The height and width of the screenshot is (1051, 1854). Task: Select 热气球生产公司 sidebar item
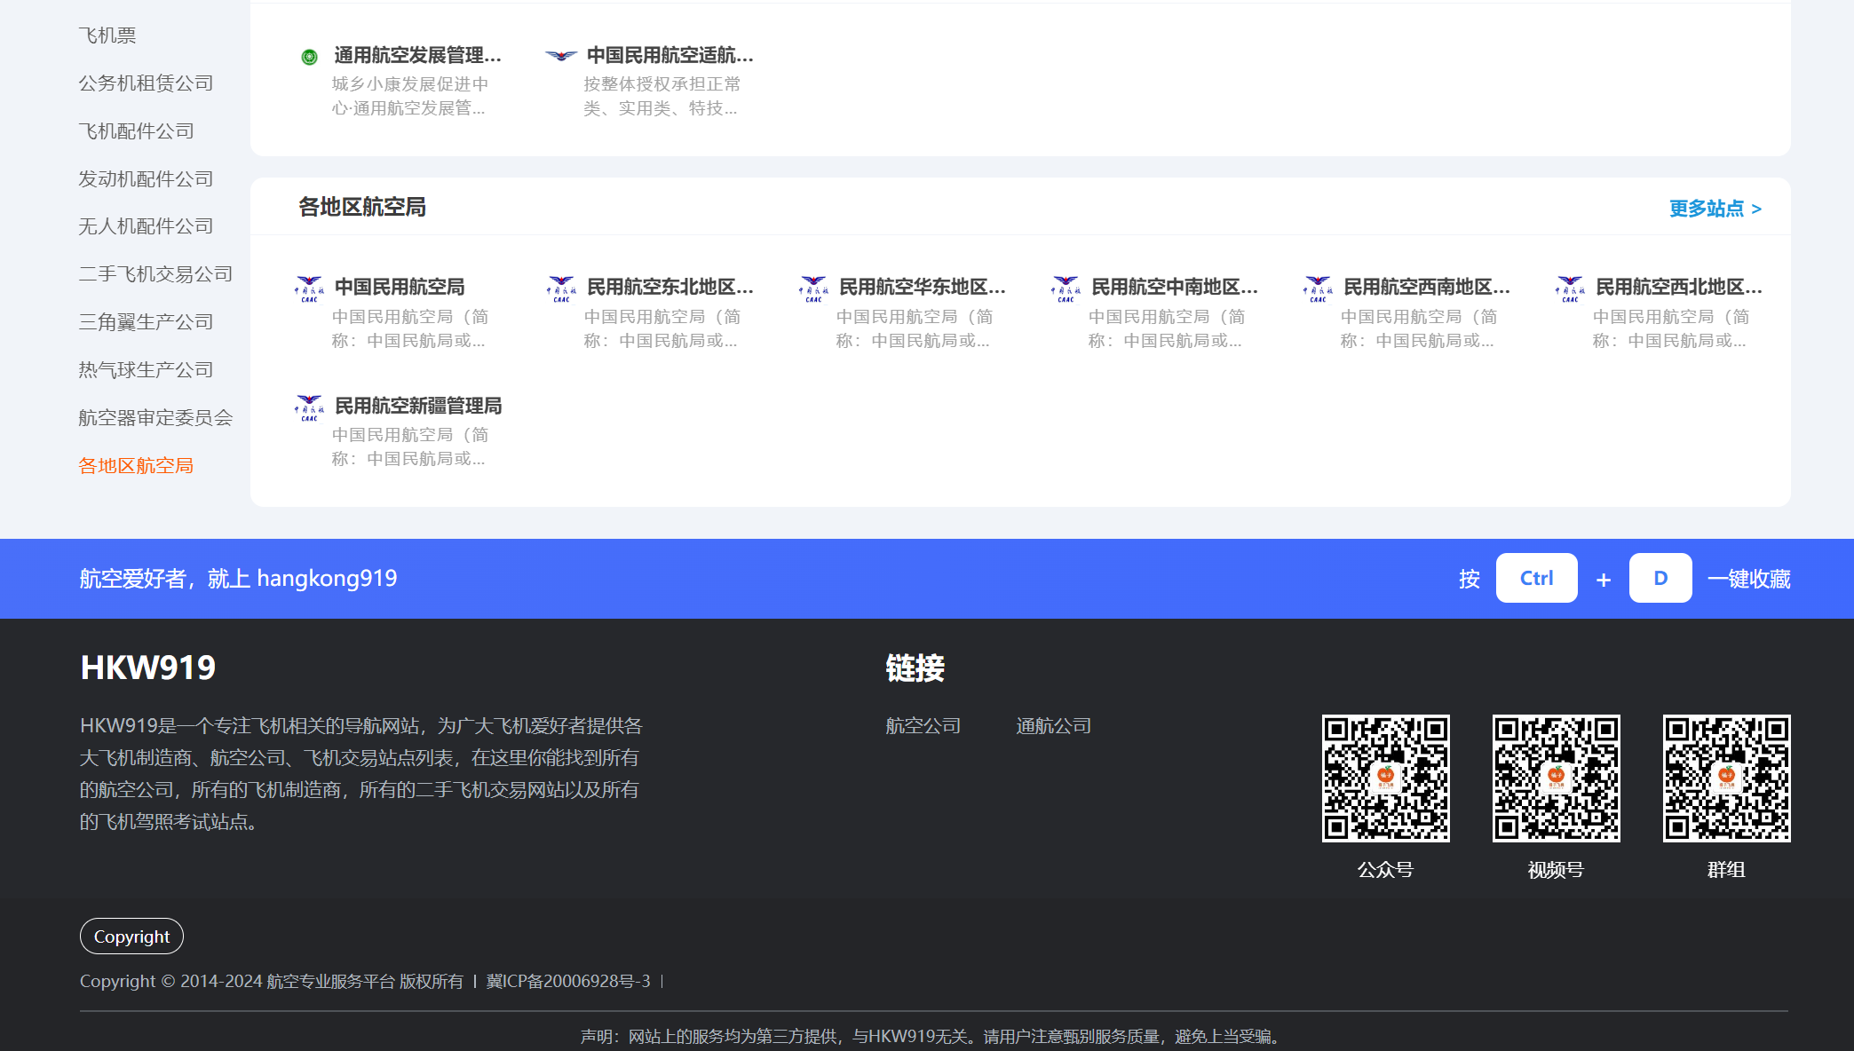(146, 370)
